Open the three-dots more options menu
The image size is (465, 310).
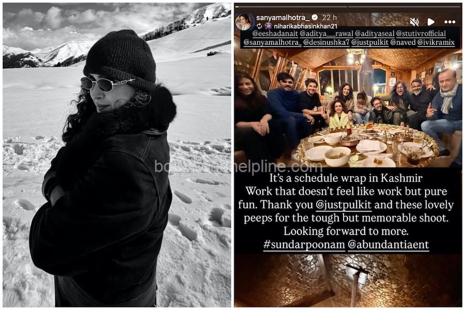pos(450,22)
